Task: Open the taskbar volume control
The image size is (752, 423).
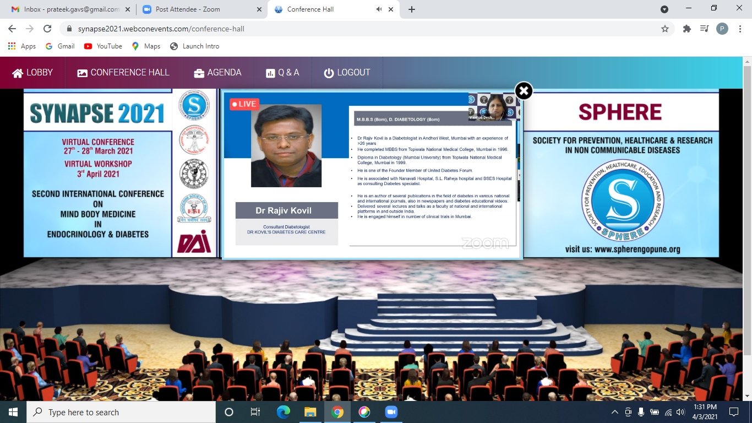Action: 680,412
